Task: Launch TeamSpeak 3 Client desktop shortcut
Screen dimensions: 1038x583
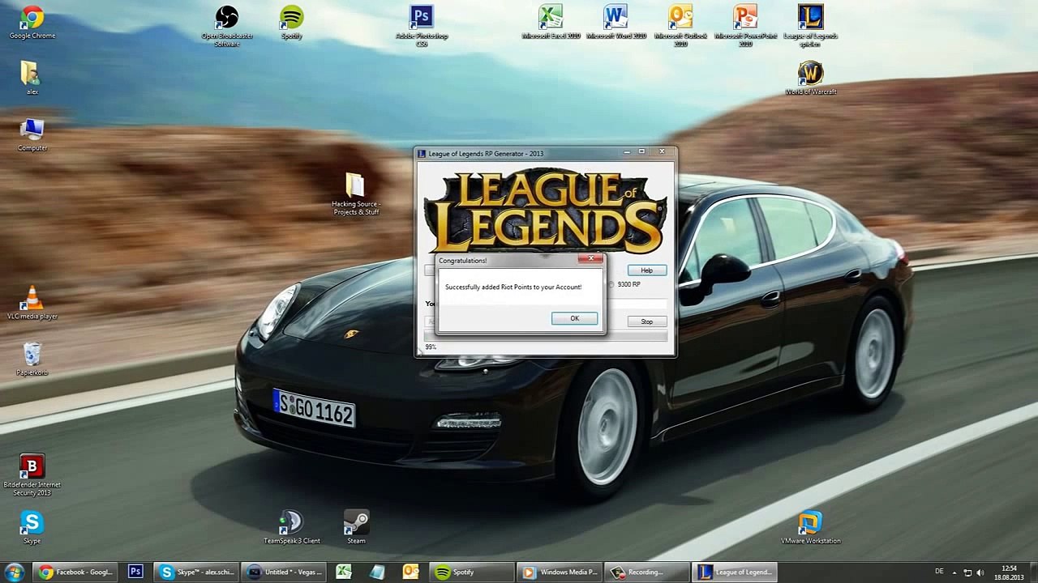Action: pos(291,527)
